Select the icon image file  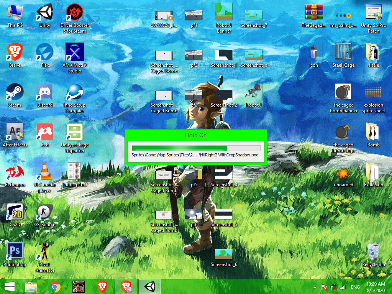[313, 55]
